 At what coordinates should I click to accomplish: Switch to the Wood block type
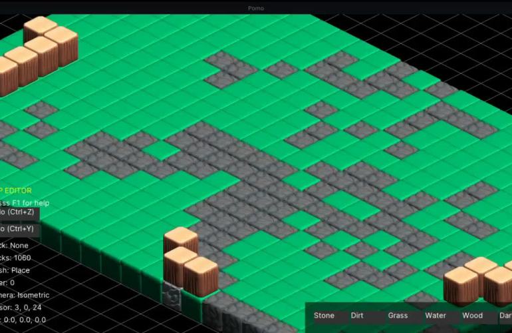tap(472, 315)
